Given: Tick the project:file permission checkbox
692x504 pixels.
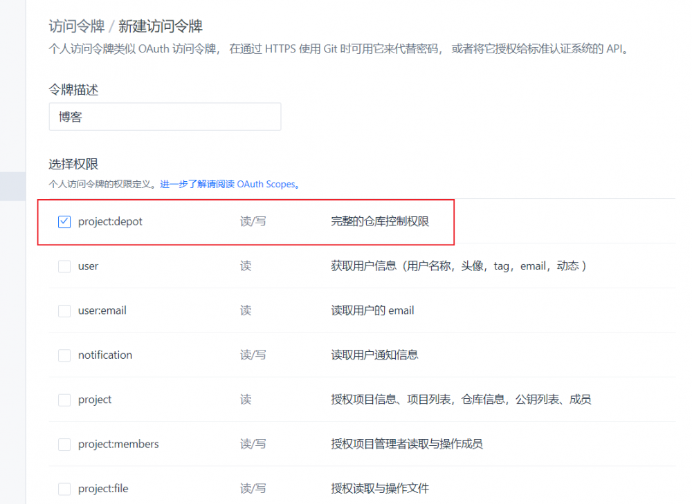Looking at the screenshot, I should tap(64, 489).
